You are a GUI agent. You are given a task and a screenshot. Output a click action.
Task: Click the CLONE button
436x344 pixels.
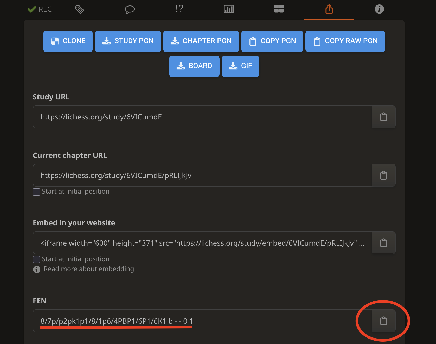(x=68, y=41)
